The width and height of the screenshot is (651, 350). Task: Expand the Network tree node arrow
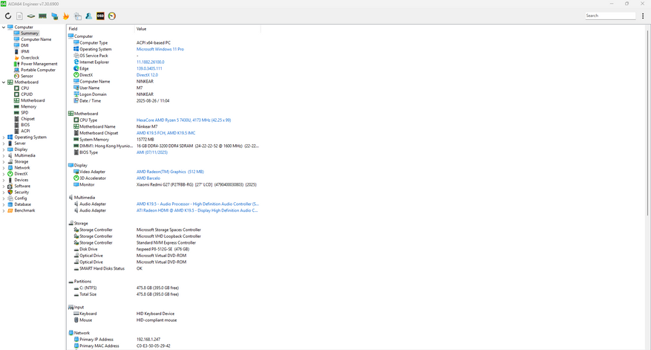[4, 168]
